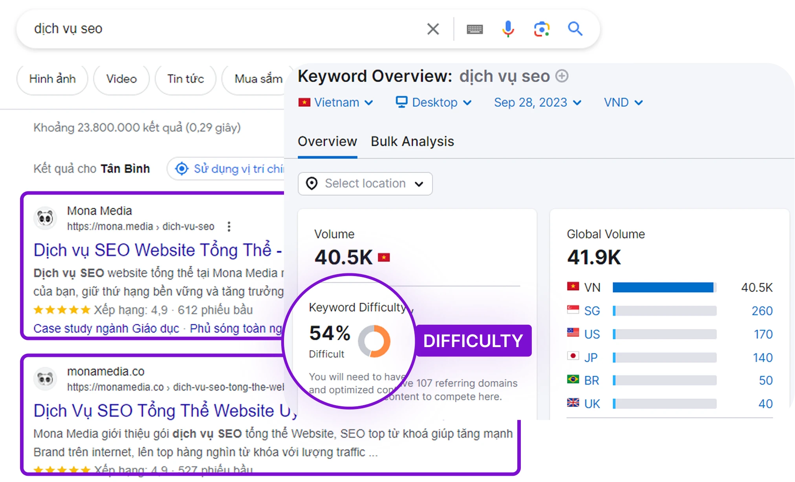Image resolution: width=795 pixels, height=482 pixels.
Task: Click the VN flag in Global Volume list
Action: click(573, 286)
